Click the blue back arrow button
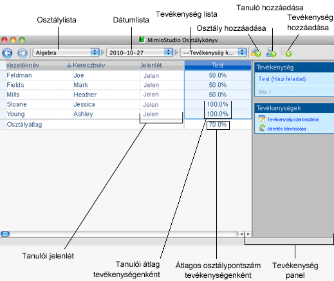 point(7,53)
